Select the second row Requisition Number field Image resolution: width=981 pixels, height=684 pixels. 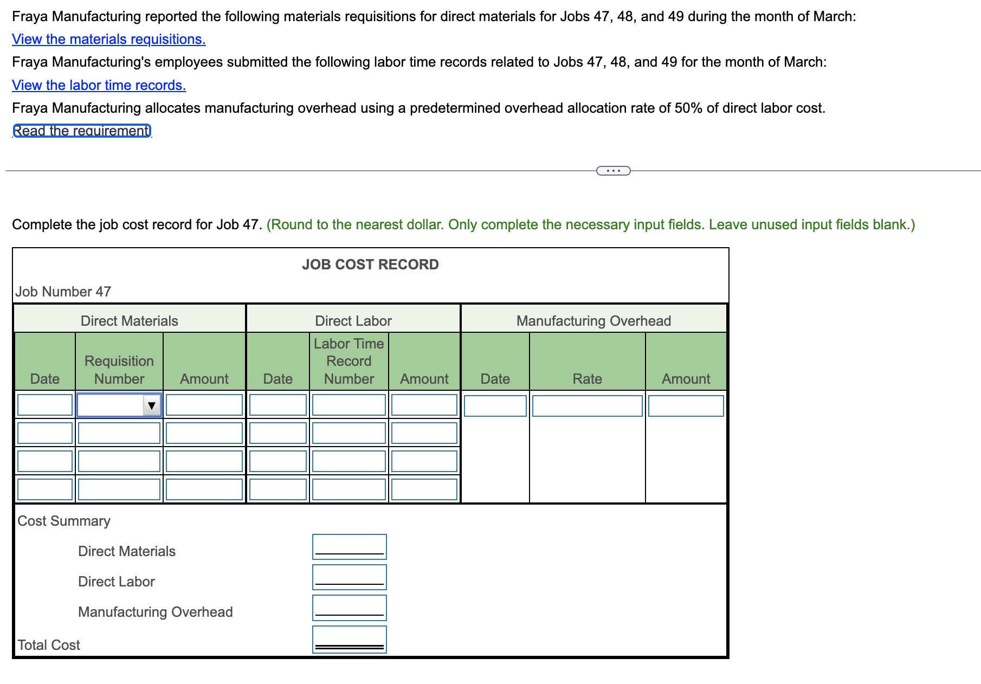pyautogui.click(x=119, y=433)
